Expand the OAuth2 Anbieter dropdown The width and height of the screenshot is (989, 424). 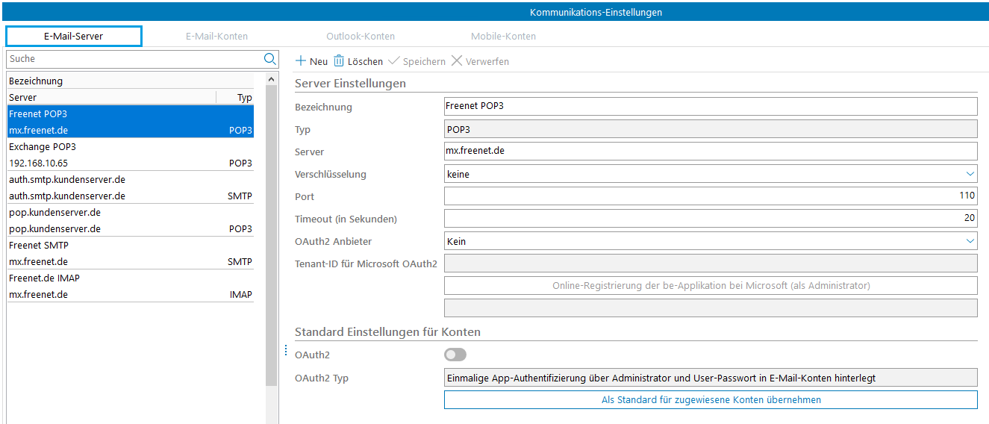(970, 241)
